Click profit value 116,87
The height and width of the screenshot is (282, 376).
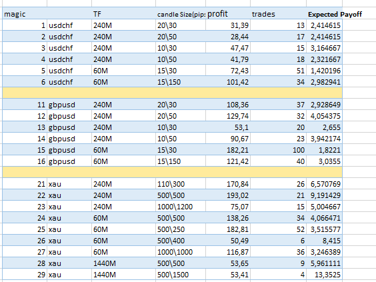[x=228, y=252]
